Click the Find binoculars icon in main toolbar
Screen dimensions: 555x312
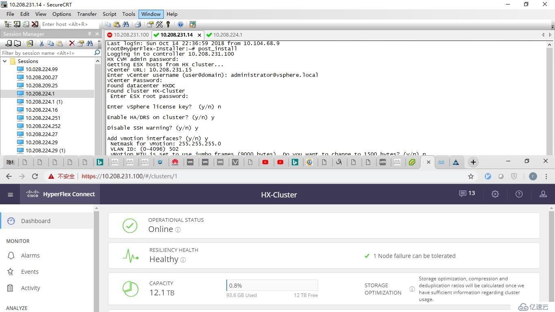pyautogui.click(x=126, y=24)
